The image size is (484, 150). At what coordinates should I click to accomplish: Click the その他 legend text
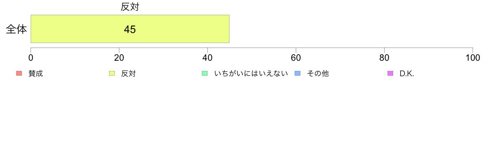[318, 74]
